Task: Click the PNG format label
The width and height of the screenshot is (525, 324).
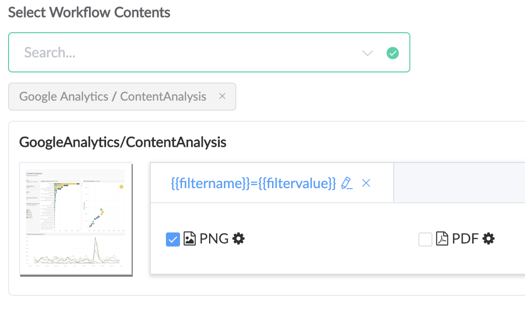Action: [214, 239]
